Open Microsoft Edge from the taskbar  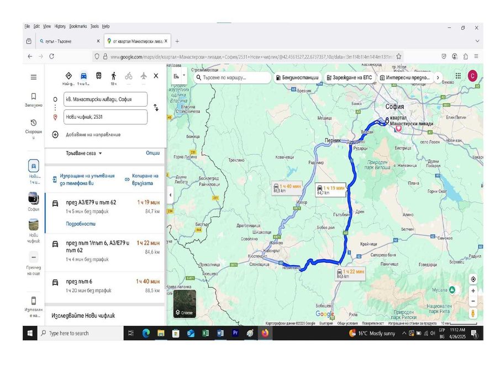pos(146,333)
